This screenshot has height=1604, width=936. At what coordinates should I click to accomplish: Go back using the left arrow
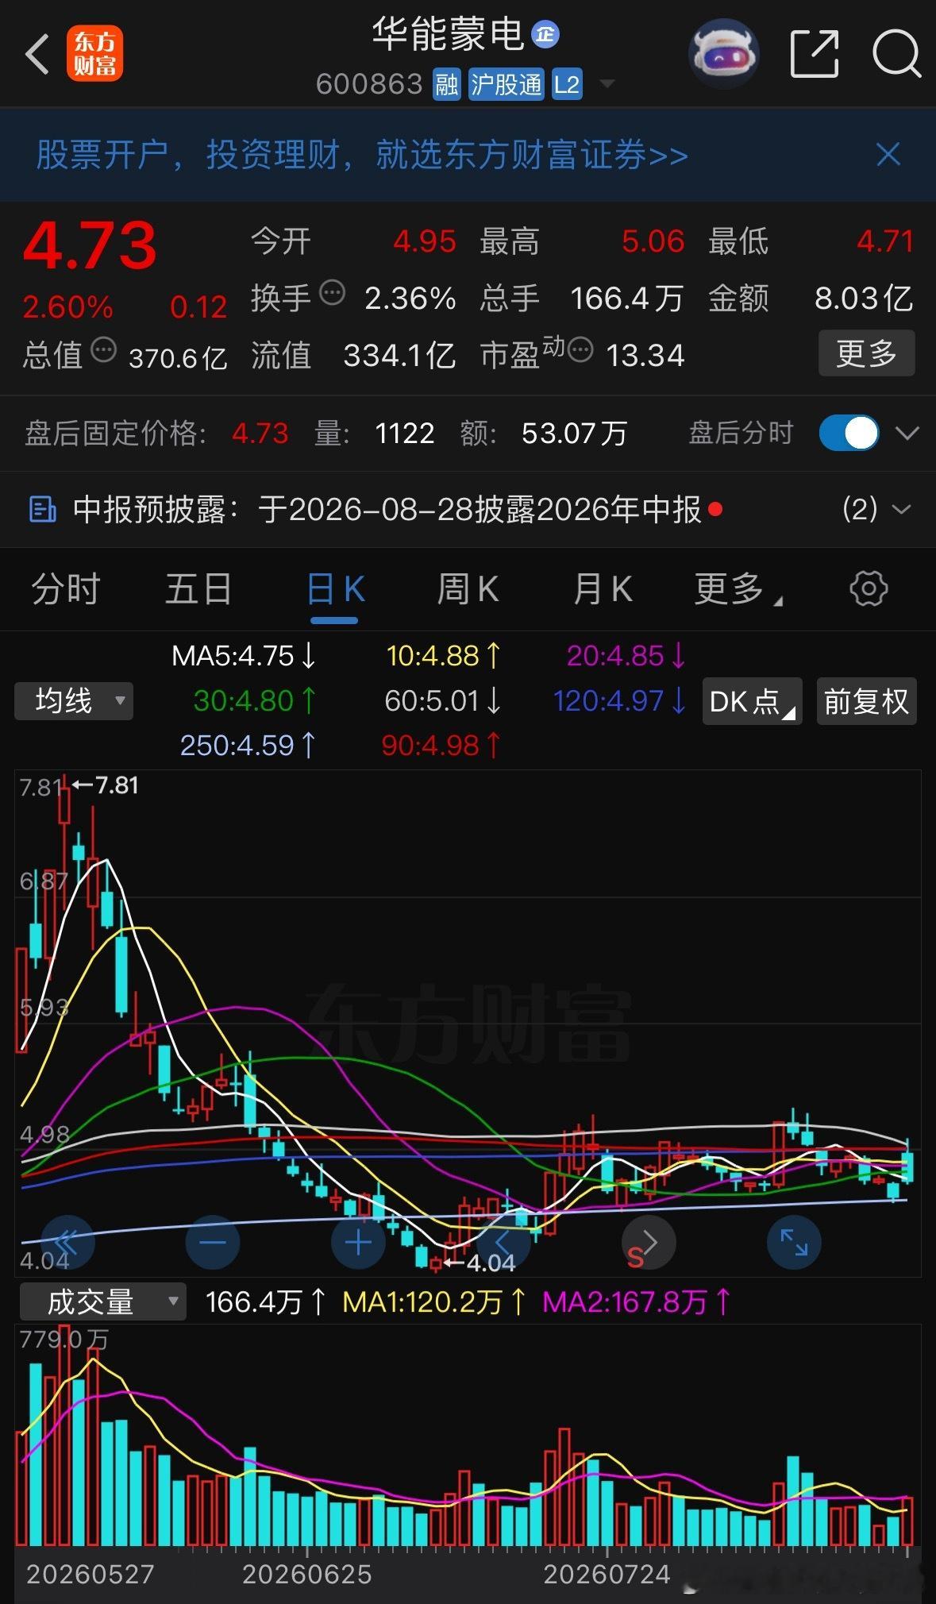click(37, 54)
